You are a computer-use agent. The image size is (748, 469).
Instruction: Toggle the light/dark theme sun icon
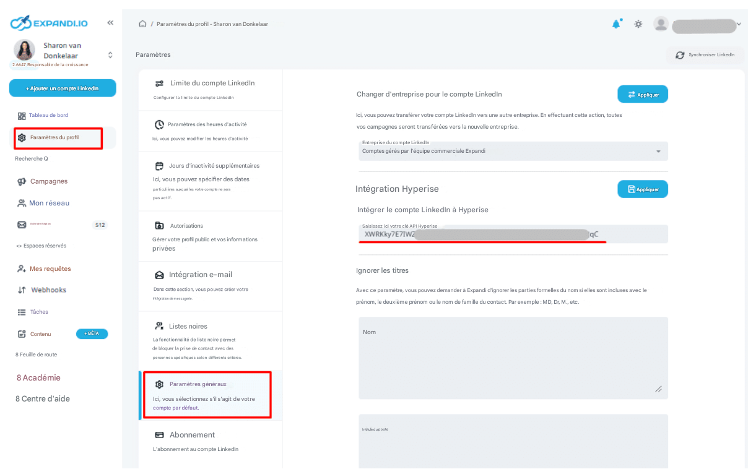click(x=638, y=24)
